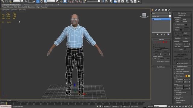The image size is (193, 108).
Task: Click the Play Animation button
Action: (174, 106)
